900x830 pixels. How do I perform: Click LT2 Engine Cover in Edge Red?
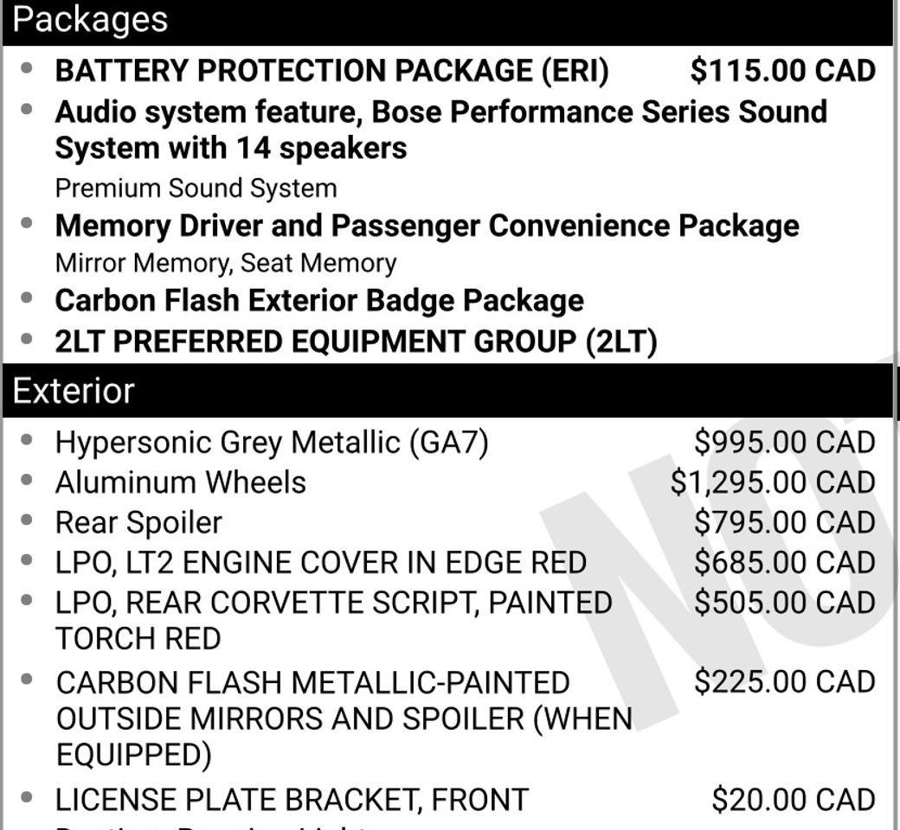321,563
